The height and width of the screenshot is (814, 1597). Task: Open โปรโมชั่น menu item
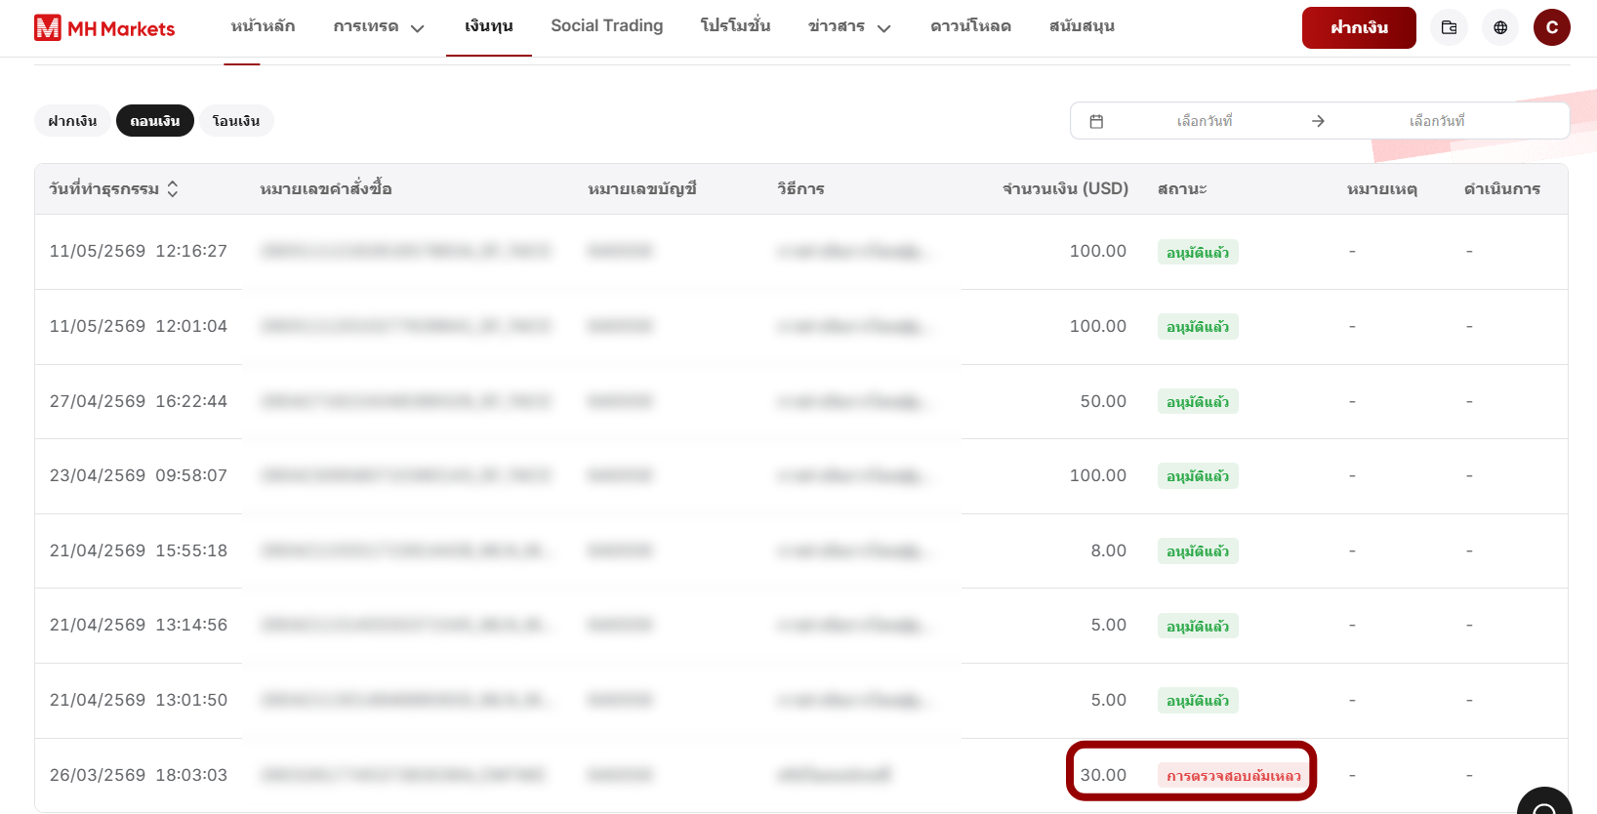click(x=735, y=26)
